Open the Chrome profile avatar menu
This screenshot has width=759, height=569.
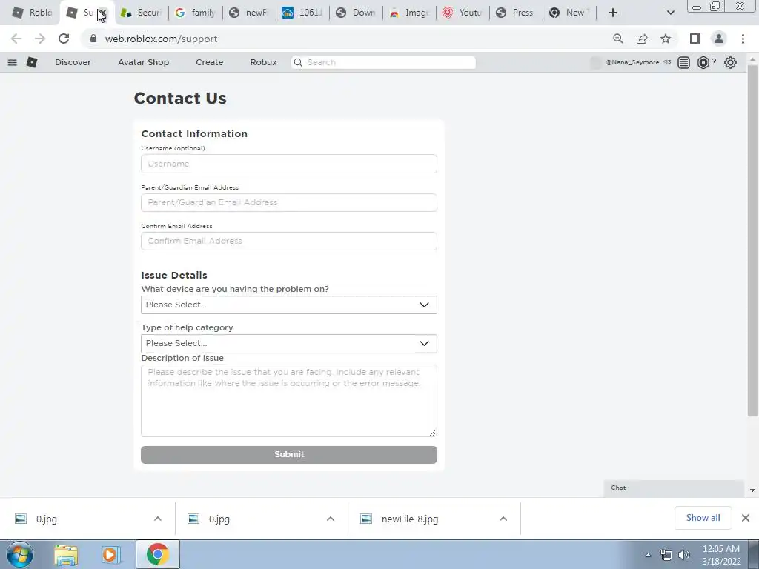coord(719,39)
